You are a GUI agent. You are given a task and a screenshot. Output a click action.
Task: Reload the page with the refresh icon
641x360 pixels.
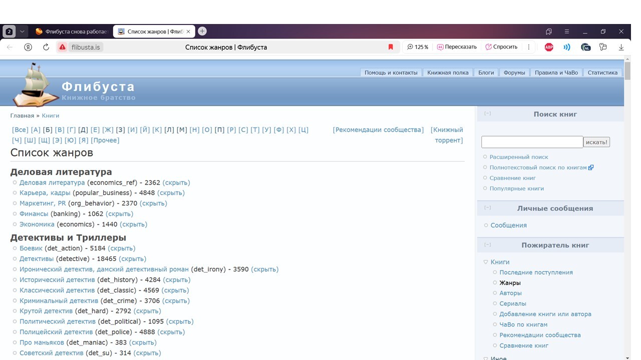(46, 47)
